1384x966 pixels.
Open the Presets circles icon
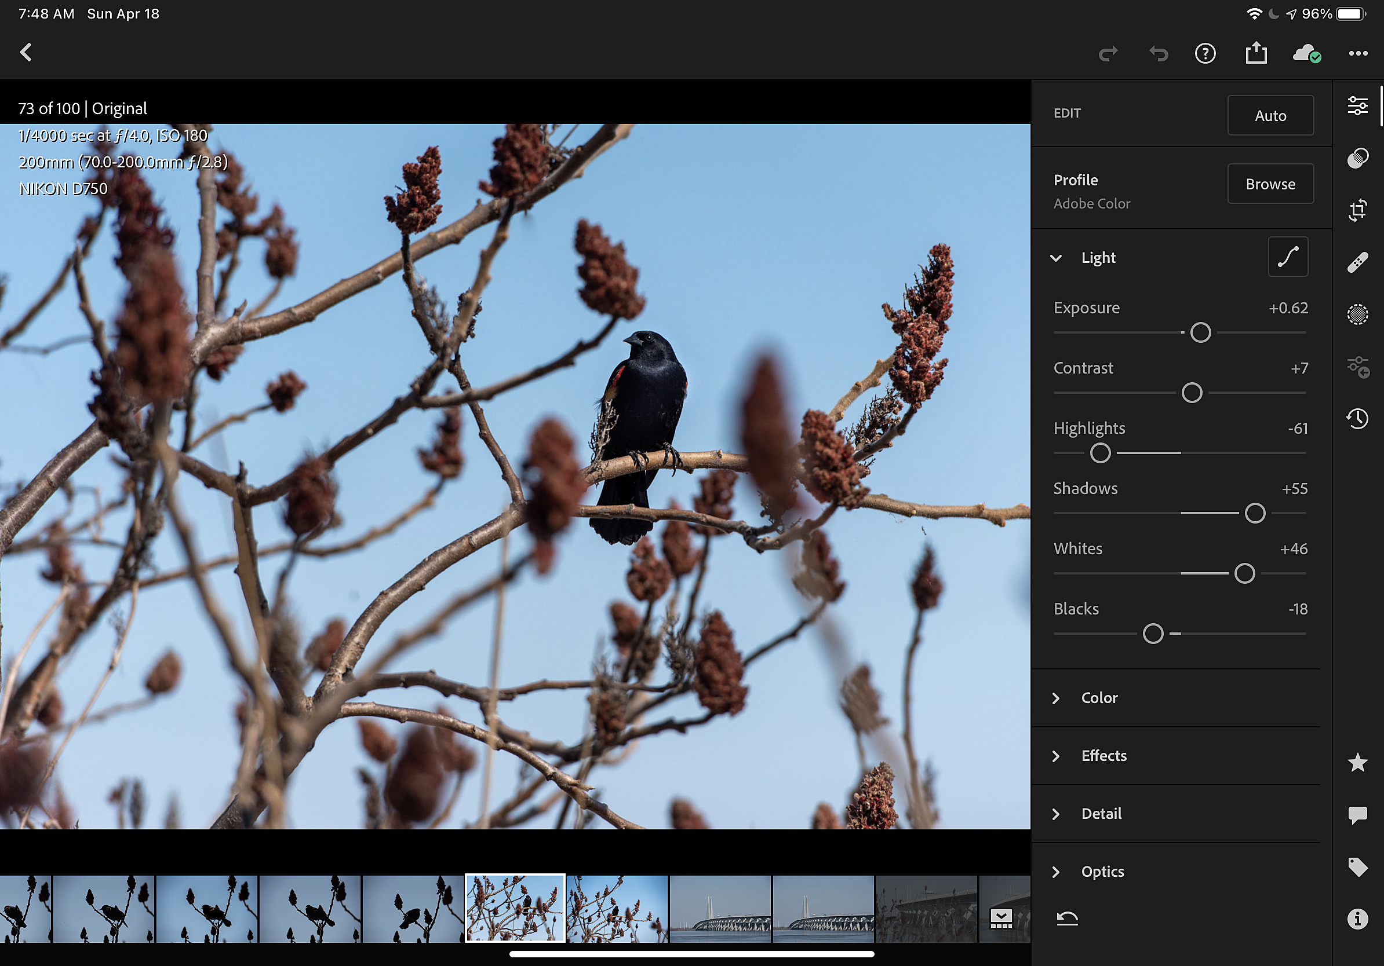[x=1357, y=158]
